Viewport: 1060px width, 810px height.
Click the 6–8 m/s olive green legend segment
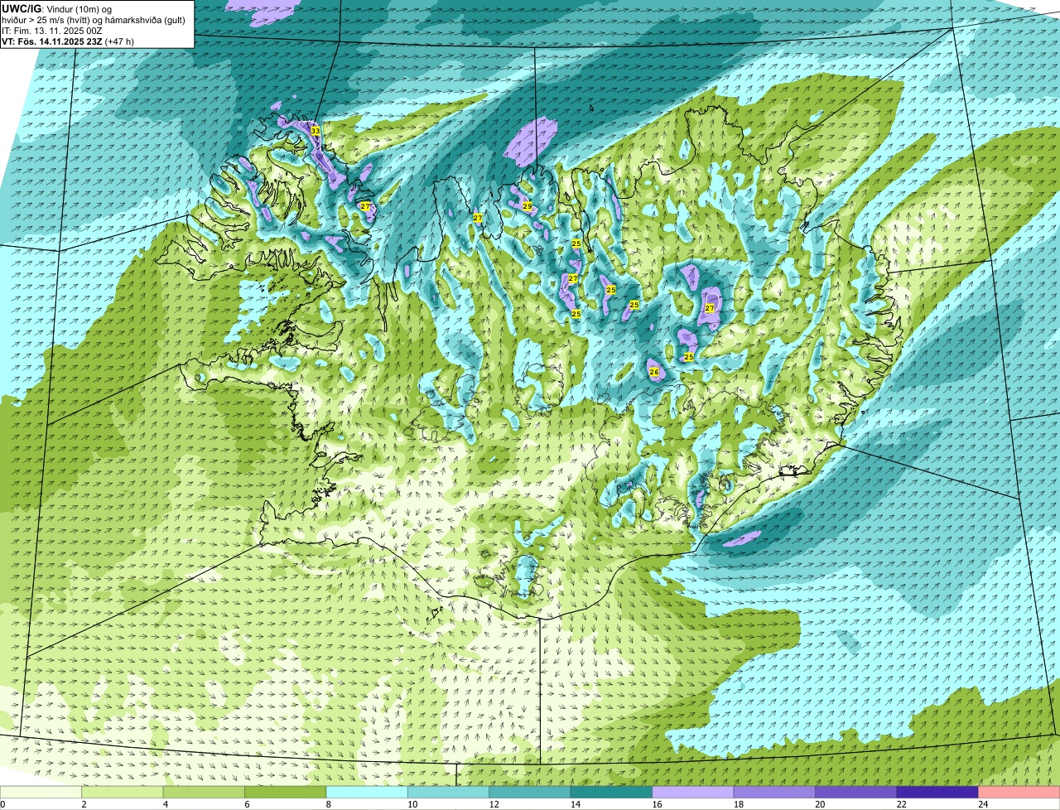285,792
